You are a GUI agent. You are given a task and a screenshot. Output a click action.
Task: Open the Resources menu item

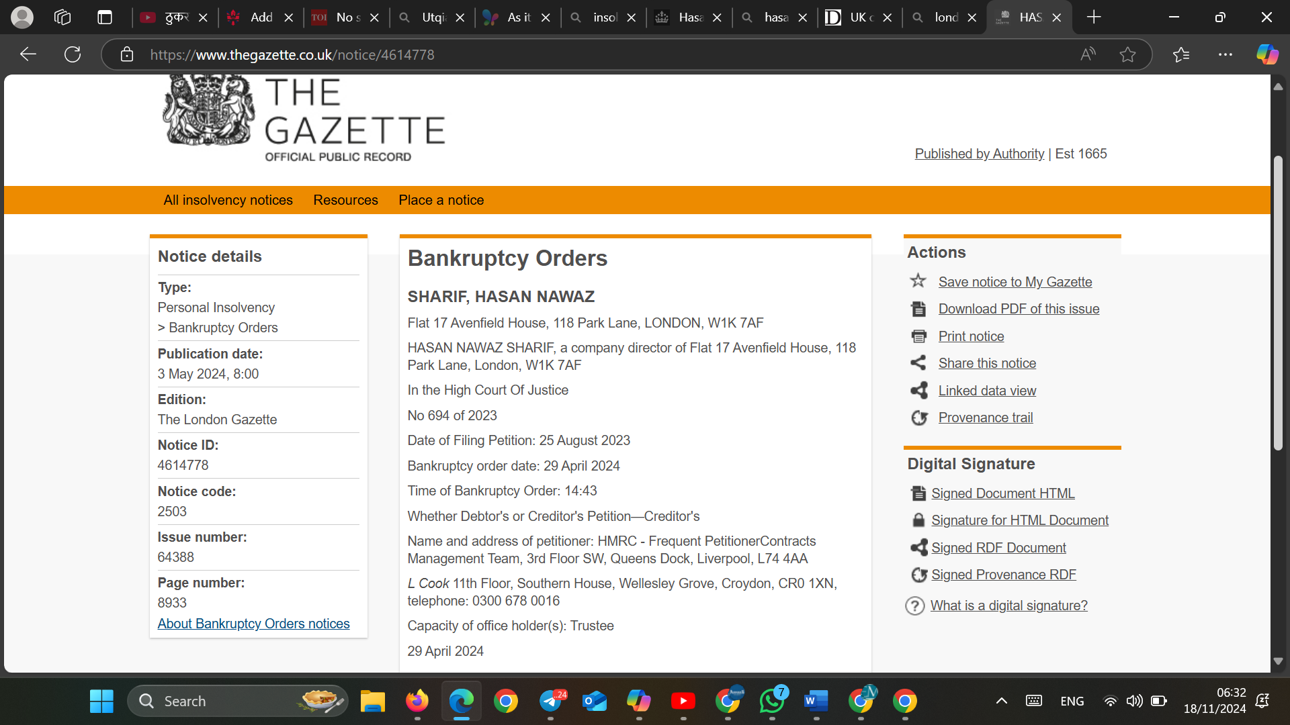(345, 200)
